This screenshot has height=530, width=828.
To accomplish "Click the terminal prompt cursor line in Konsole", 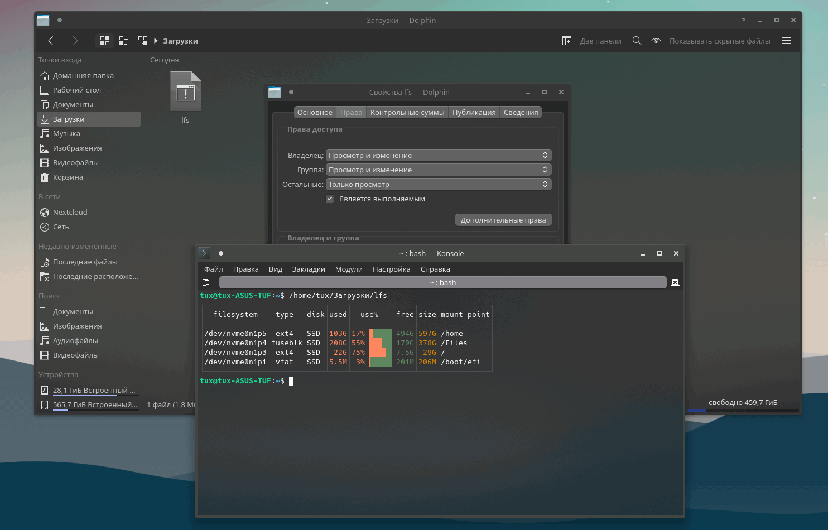I will (x=291, y=381).
